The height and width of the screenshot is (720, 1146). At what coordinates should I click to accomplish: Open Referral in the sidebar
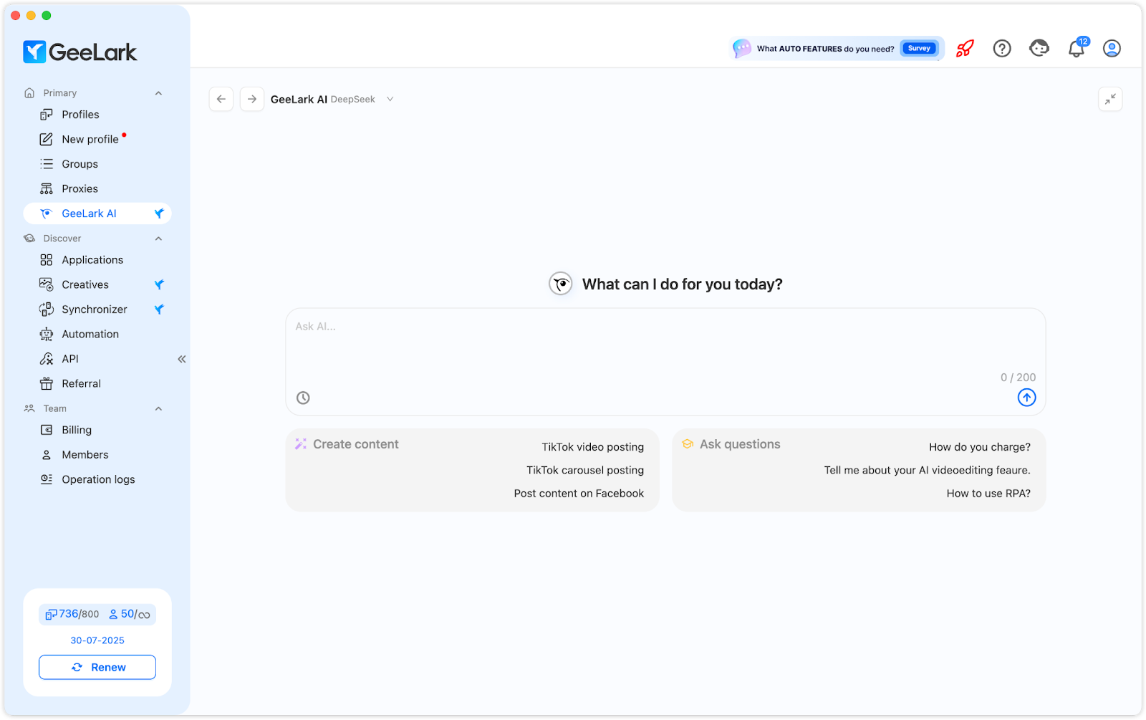[x=97, y=383]
